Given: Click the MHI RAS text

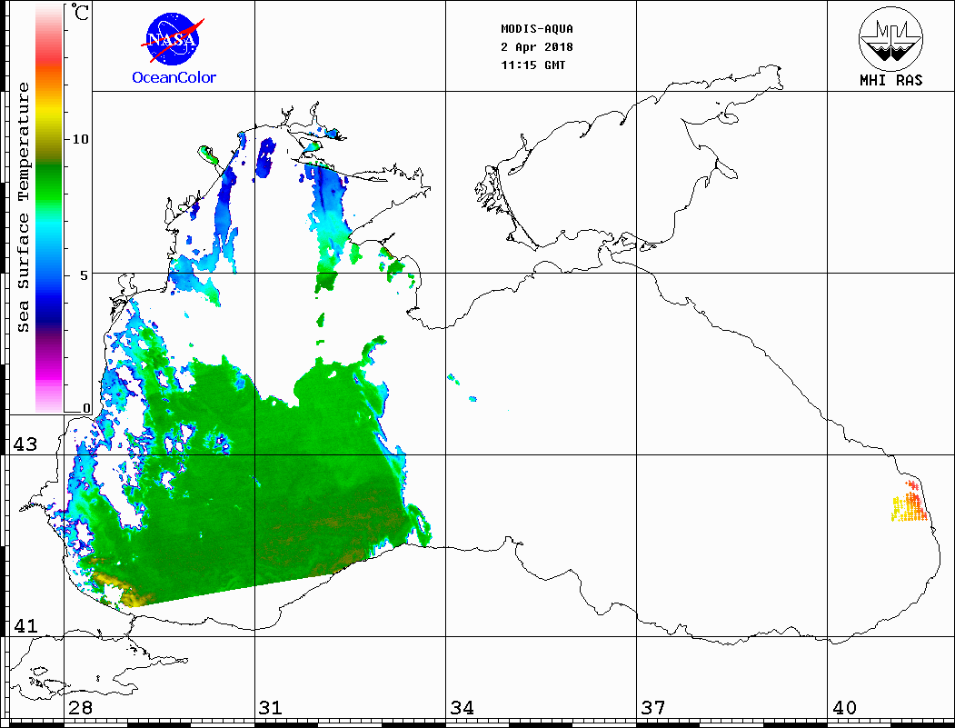Looking at the screenshot, I should point(891,80).
